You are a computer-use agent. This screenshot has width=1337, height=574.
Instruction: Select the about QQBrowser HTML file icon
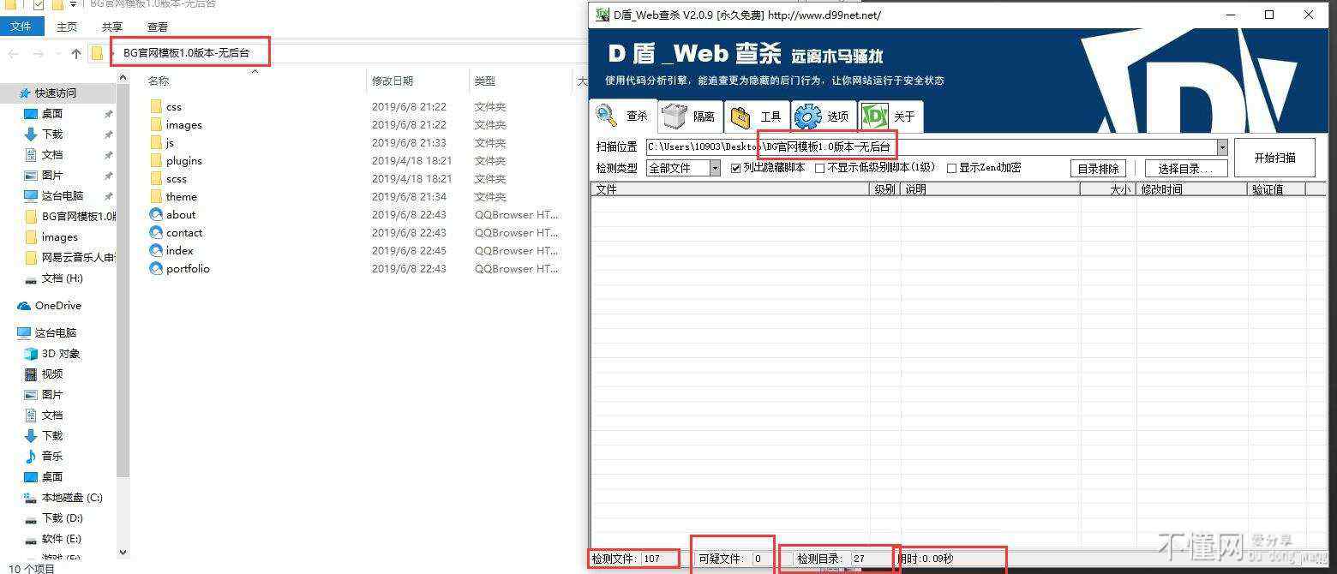(x=156, y=214)
